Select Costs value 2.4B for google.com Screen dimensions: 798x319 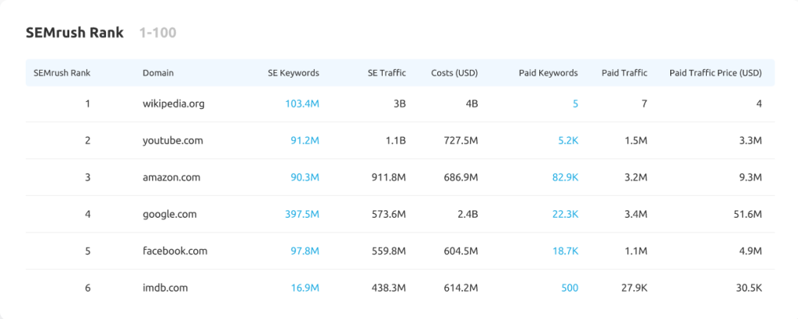point(468,215)
